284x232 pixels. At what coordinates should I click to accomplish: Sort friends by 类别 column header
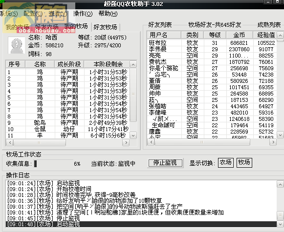[193, 35]
